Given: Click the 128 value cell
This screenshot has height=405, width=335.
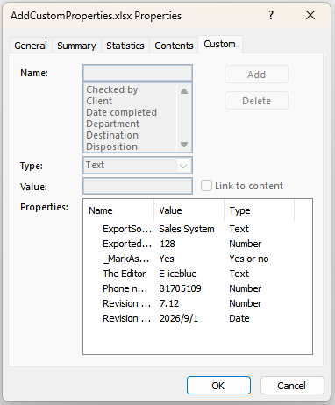Looking at the screenshot, I should point(167,244).
